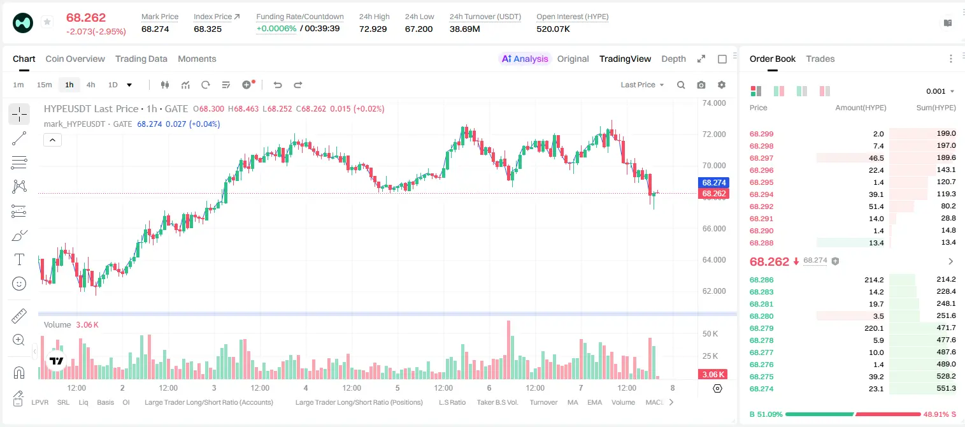Open the ruler measure tool
This screenshot has width=965, height=427.
(19, 316)
